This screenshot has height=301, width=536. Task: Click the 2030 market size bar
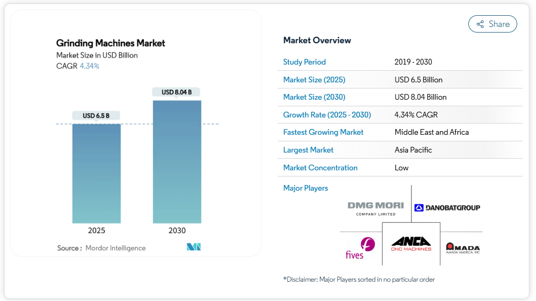pyautogui.click(x=177, y=162)
